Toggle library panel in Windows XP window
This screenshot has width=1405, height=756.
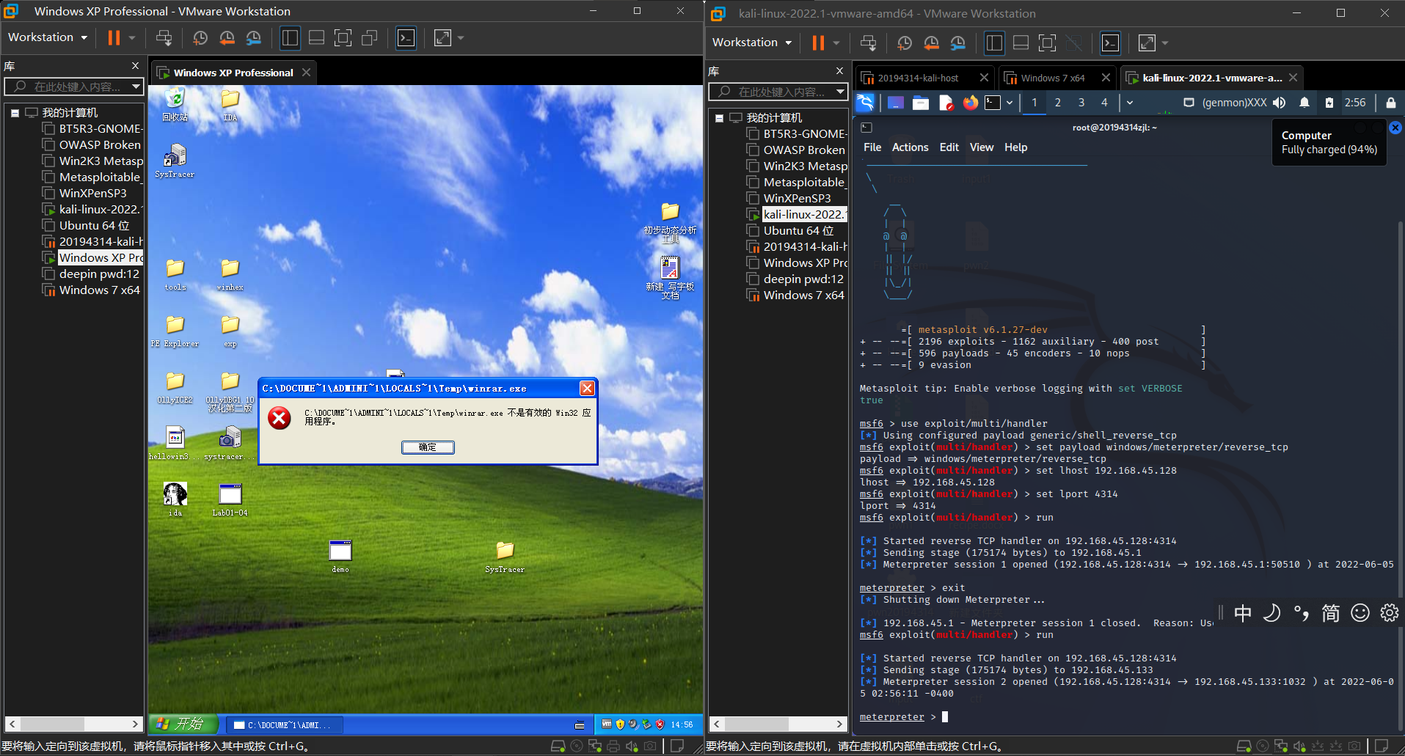[x=291, y=37]
